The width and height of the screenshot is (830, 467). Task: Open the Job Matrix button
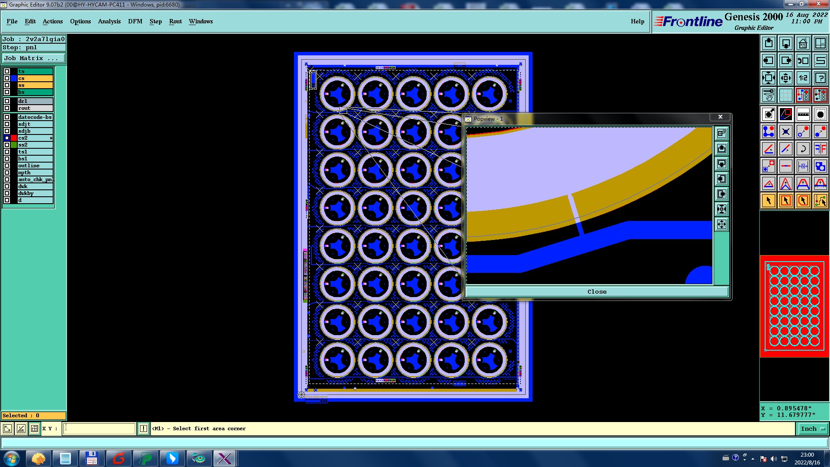coord(34,58)
